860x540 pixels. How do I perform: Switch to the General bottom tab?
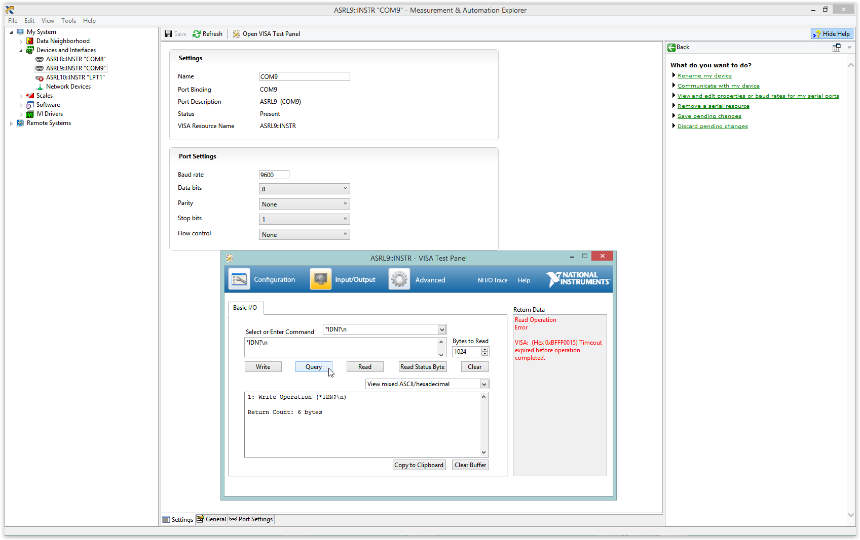tap(211, 519)
